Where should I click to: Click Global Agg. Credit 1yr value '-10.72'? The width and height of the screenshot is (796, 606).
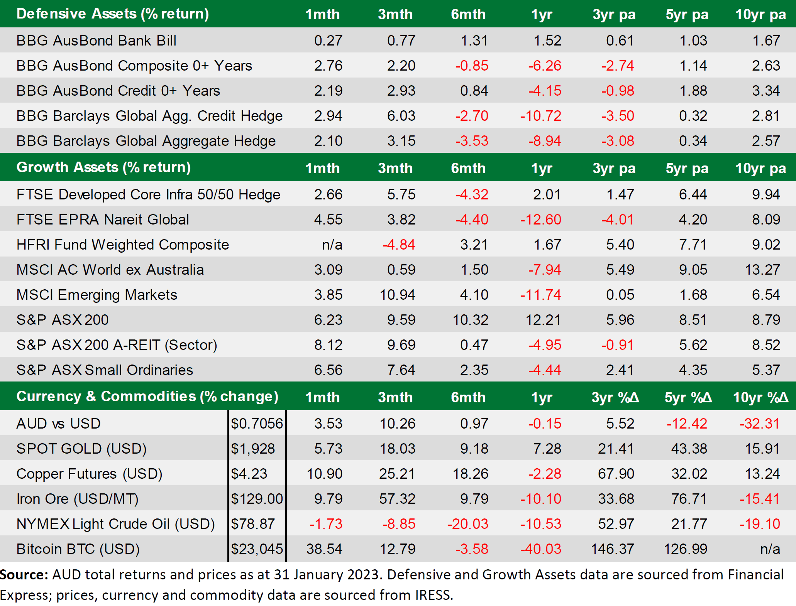(541, 116)
